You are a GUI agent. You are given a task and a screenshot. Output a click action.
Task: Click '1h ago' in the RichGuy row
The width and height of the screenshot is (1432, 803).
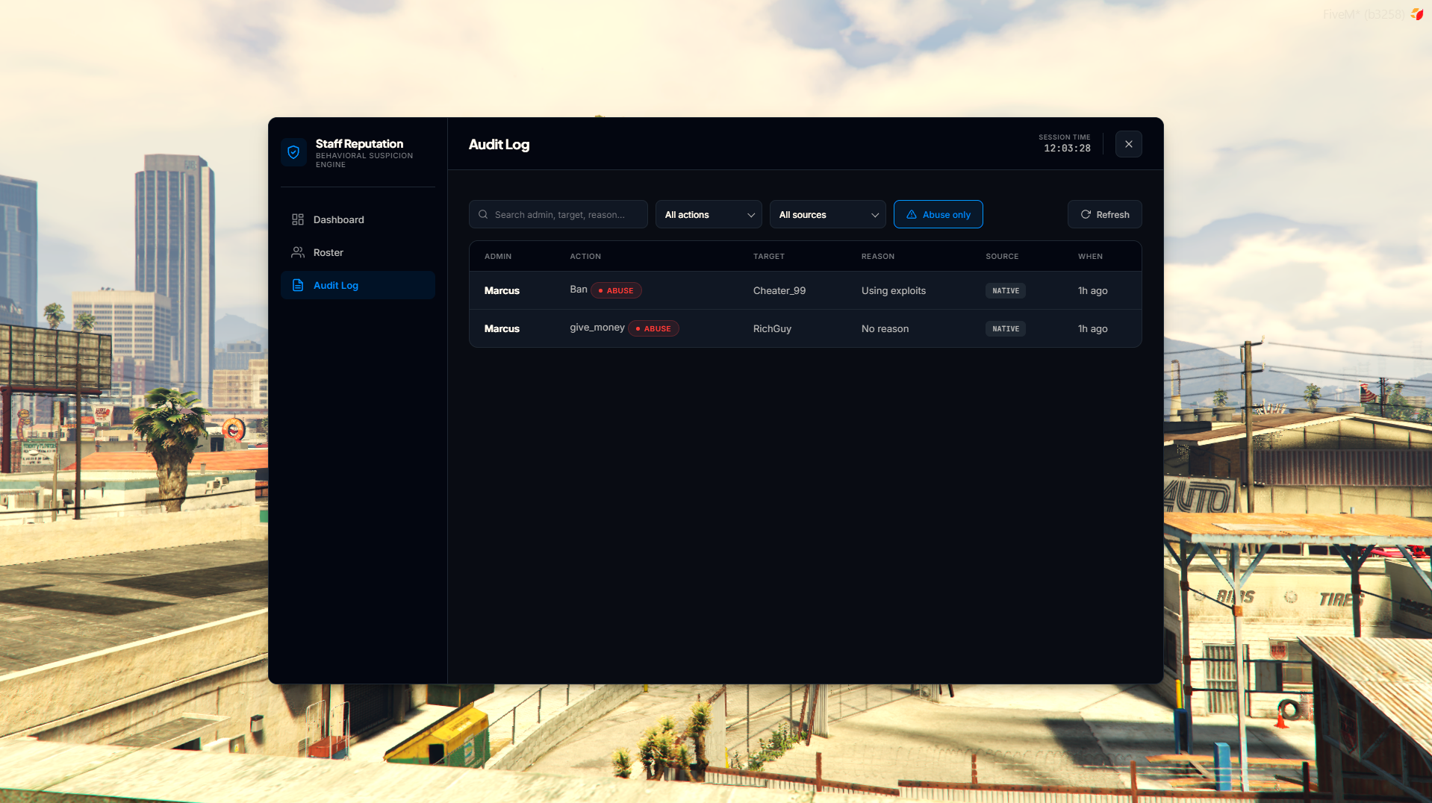tap(1092, 328)
